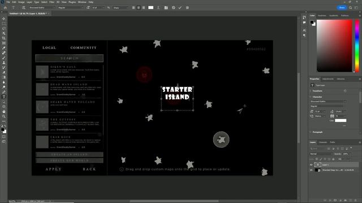The height and width of the screenshot is (203, 362).
Task: Click the font family field in Properties
Action: [328, 101]
